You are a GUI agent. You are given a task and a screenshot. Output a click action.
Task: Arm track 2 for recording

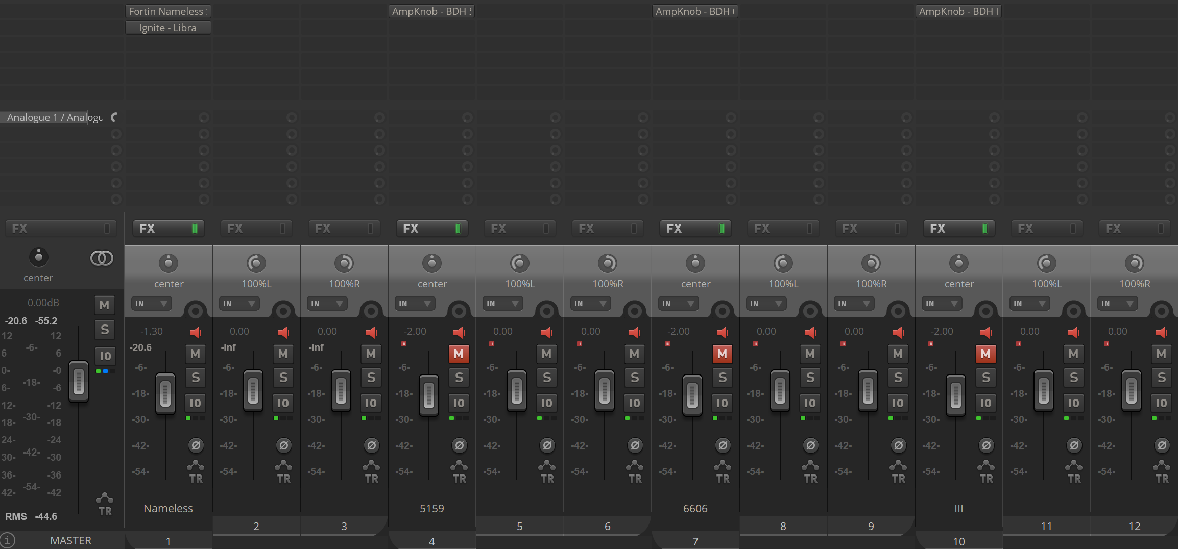tap(283, 311)
